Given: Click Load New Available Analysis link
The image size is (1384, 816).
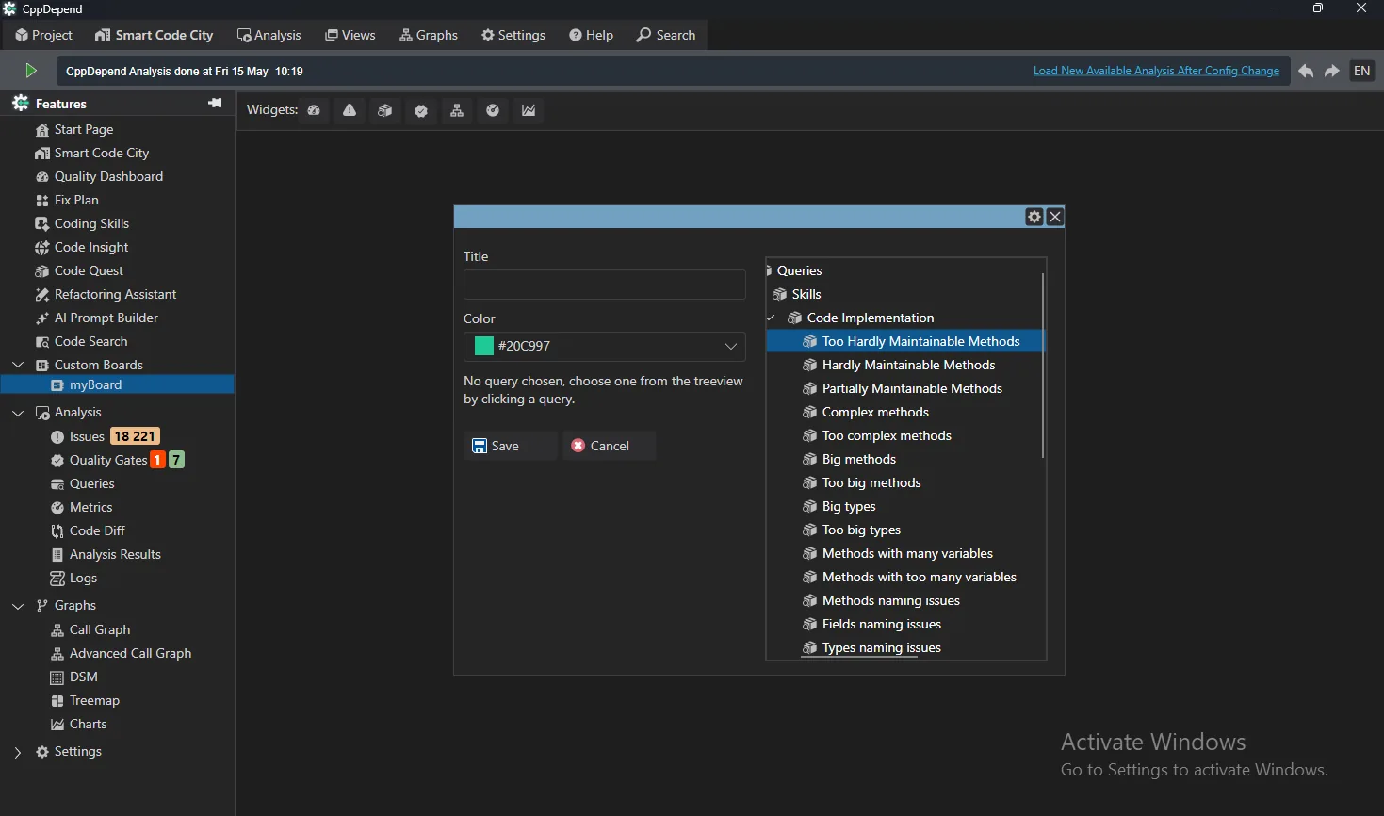Looking at the screenshot, I should tap(1156, 71).
